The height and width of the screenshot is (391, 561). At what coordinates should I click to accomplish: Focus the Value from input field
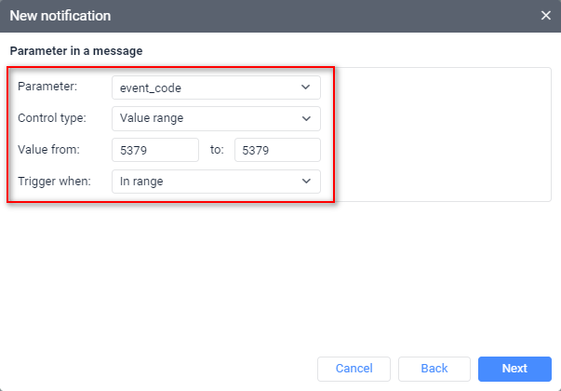pyautogui.click(x=154, y=150)
